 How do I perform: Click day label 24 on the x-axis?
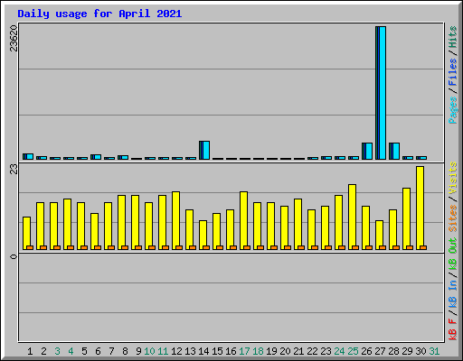click(x=339, y=351)
